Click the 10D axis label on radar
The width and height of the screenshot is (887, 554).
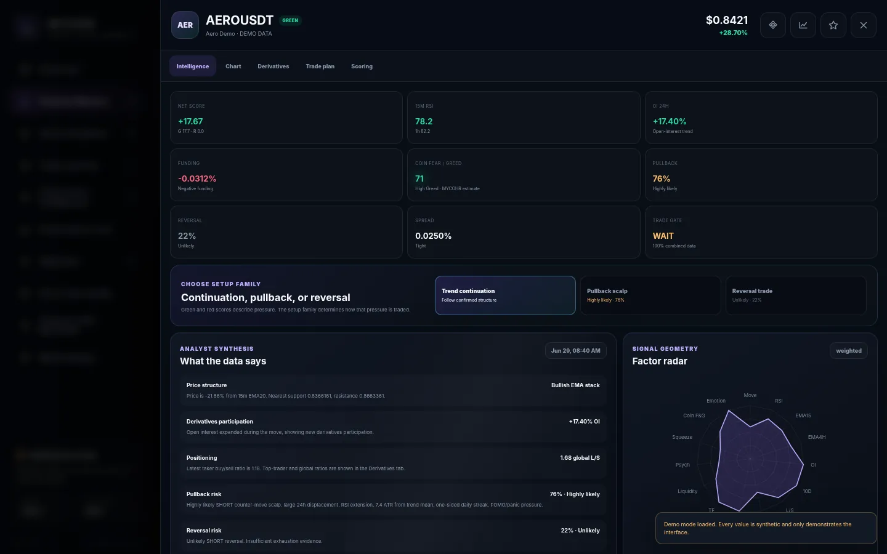(x=807, y=491)
